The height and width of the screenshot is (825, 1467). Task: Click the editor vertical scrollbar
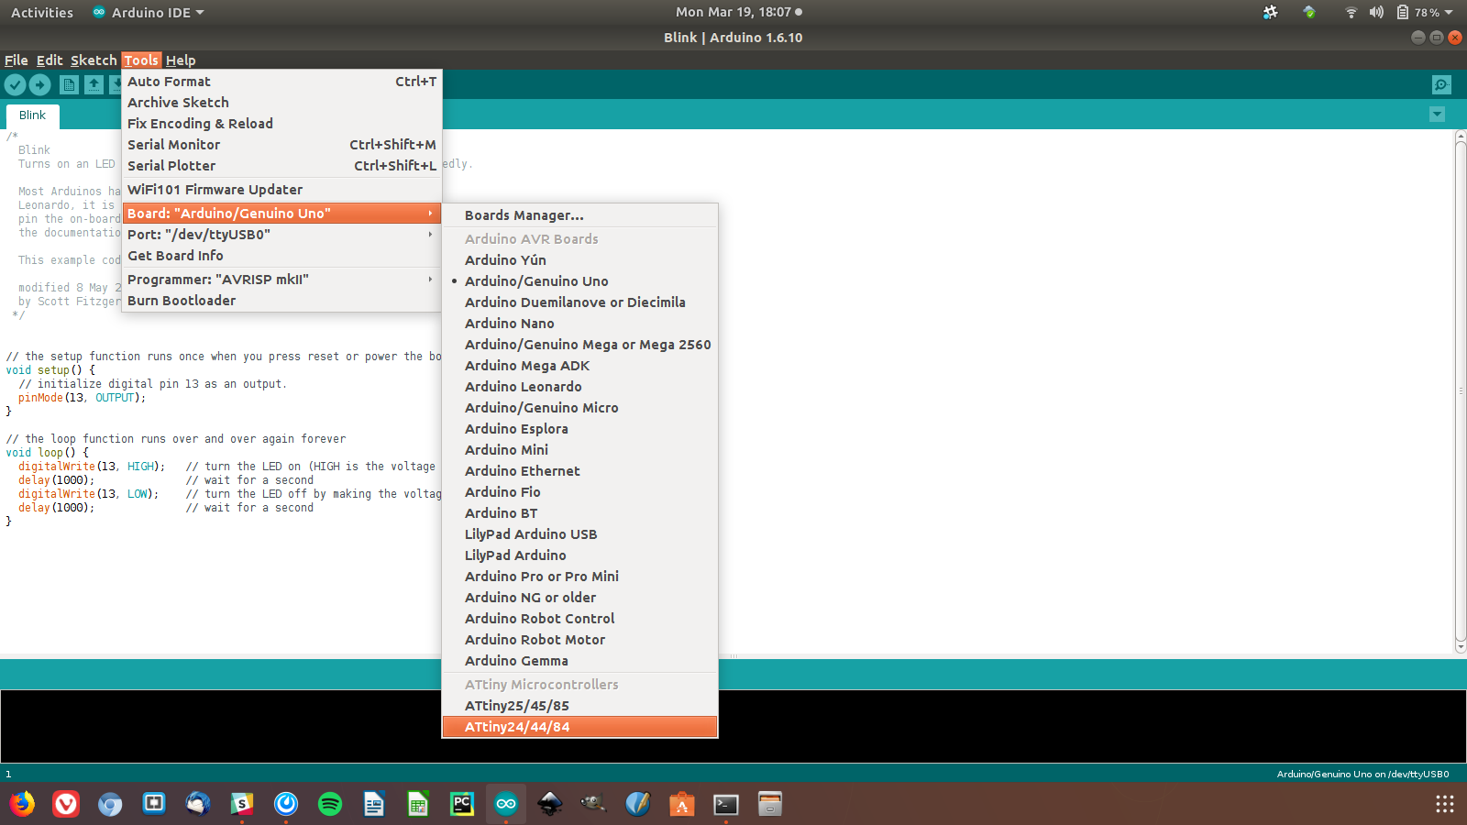[1461, 391]
